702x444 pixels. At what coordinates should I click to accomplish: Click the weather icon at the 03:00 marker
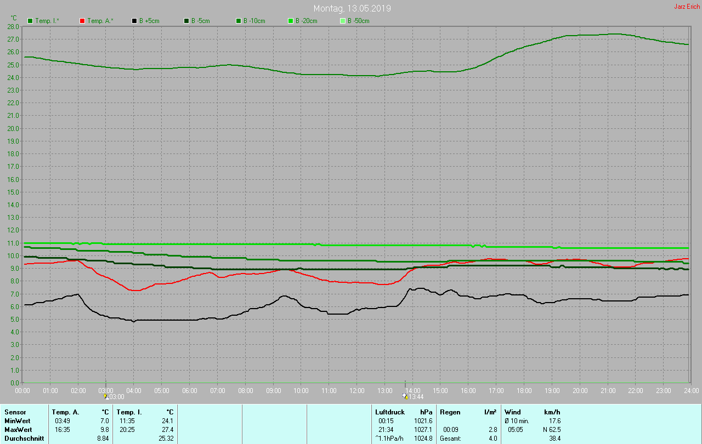(x=106, y=396)
